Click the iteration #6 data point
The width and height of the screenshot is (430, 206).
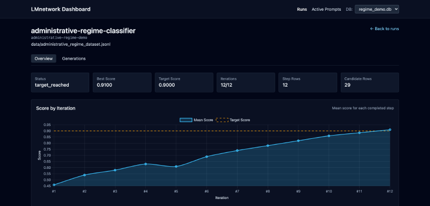pos(207,157)
